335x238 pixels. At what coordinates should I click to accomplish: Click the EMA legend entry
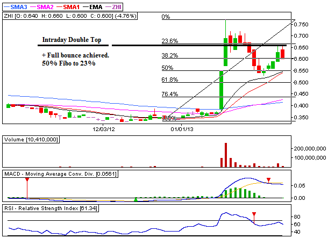coord(92,7)
